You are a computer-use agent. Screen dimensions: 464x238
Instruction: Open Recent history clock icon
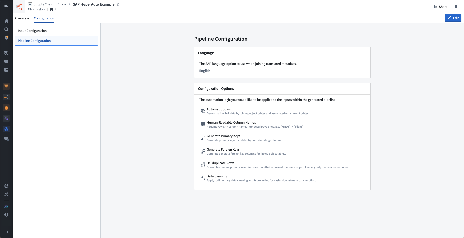[6, 53]
